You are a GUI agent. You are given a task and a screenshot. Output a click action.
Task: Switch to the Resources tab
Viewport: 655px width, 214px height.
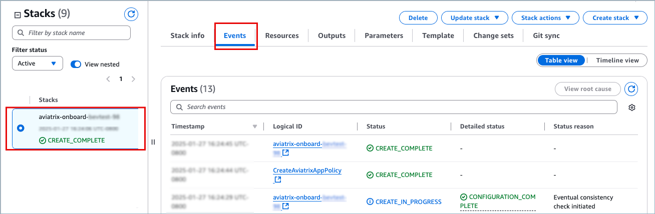(x=282, y=35)
